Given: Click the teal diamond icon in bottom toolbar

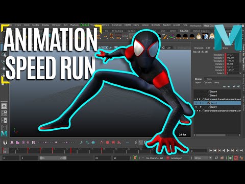Looking at the screenshot, I should click(93, 143).
